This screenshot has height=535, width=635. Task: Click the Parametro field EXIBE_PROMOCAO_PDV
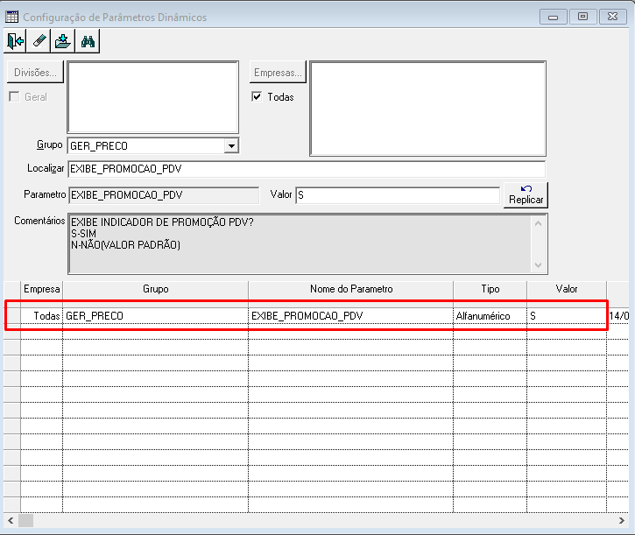pos(164,195)
